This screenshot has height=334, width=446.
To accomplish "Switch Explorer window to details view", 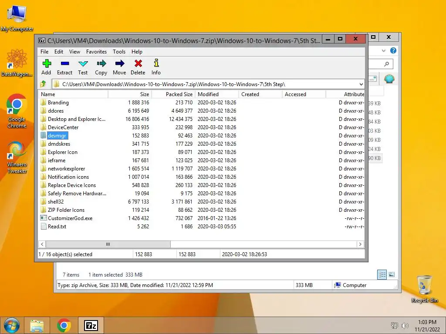I will (x=382, y=274).
